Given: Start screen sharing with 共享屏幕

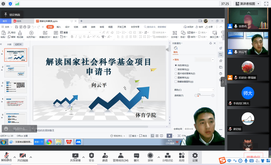Looking at the screenshot, I should coord(75,157).
